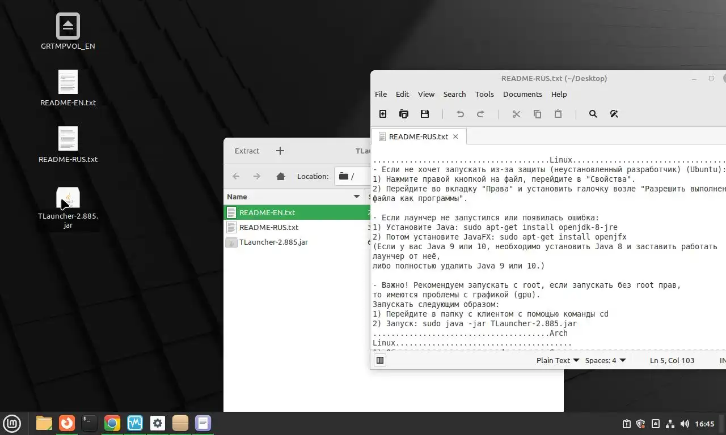Open settings gear taskbar icon

(158, 423)
